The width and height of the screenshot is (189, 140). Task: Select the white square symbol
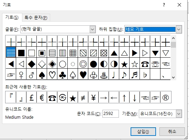tap(32, 53)
